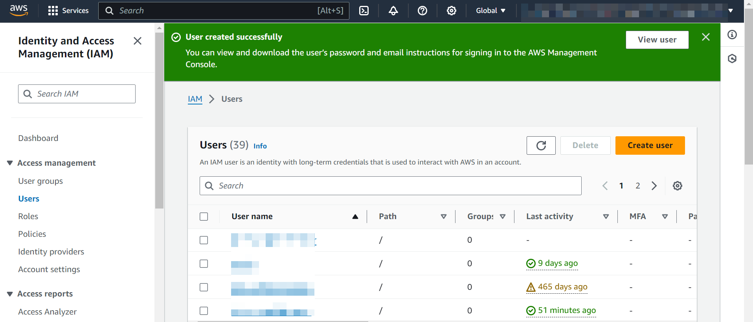The image size is (753, 322).
Task: Click the magnifier in Search IAM box
Action: (28, 94)
